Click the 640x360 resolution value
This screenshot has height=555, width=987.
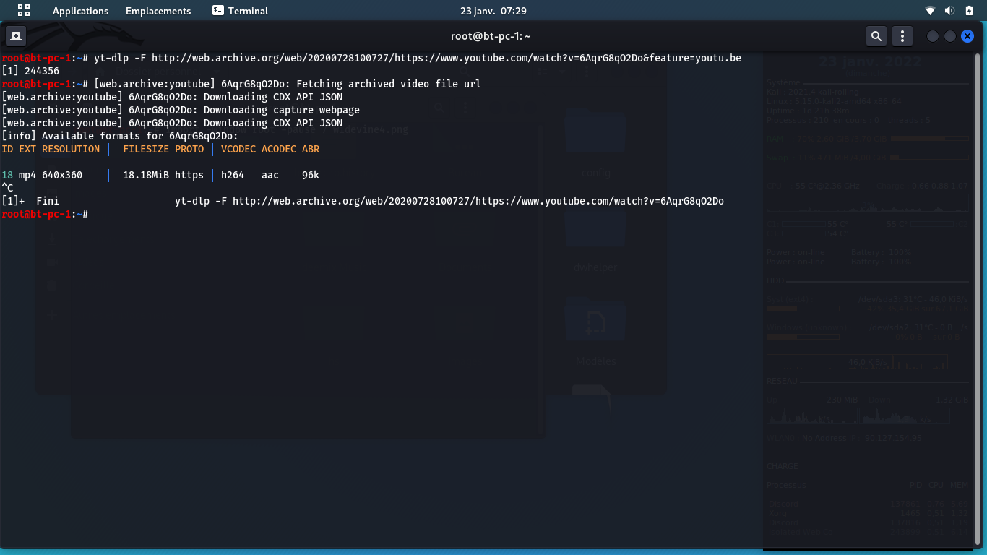click(x=62, y=175)
